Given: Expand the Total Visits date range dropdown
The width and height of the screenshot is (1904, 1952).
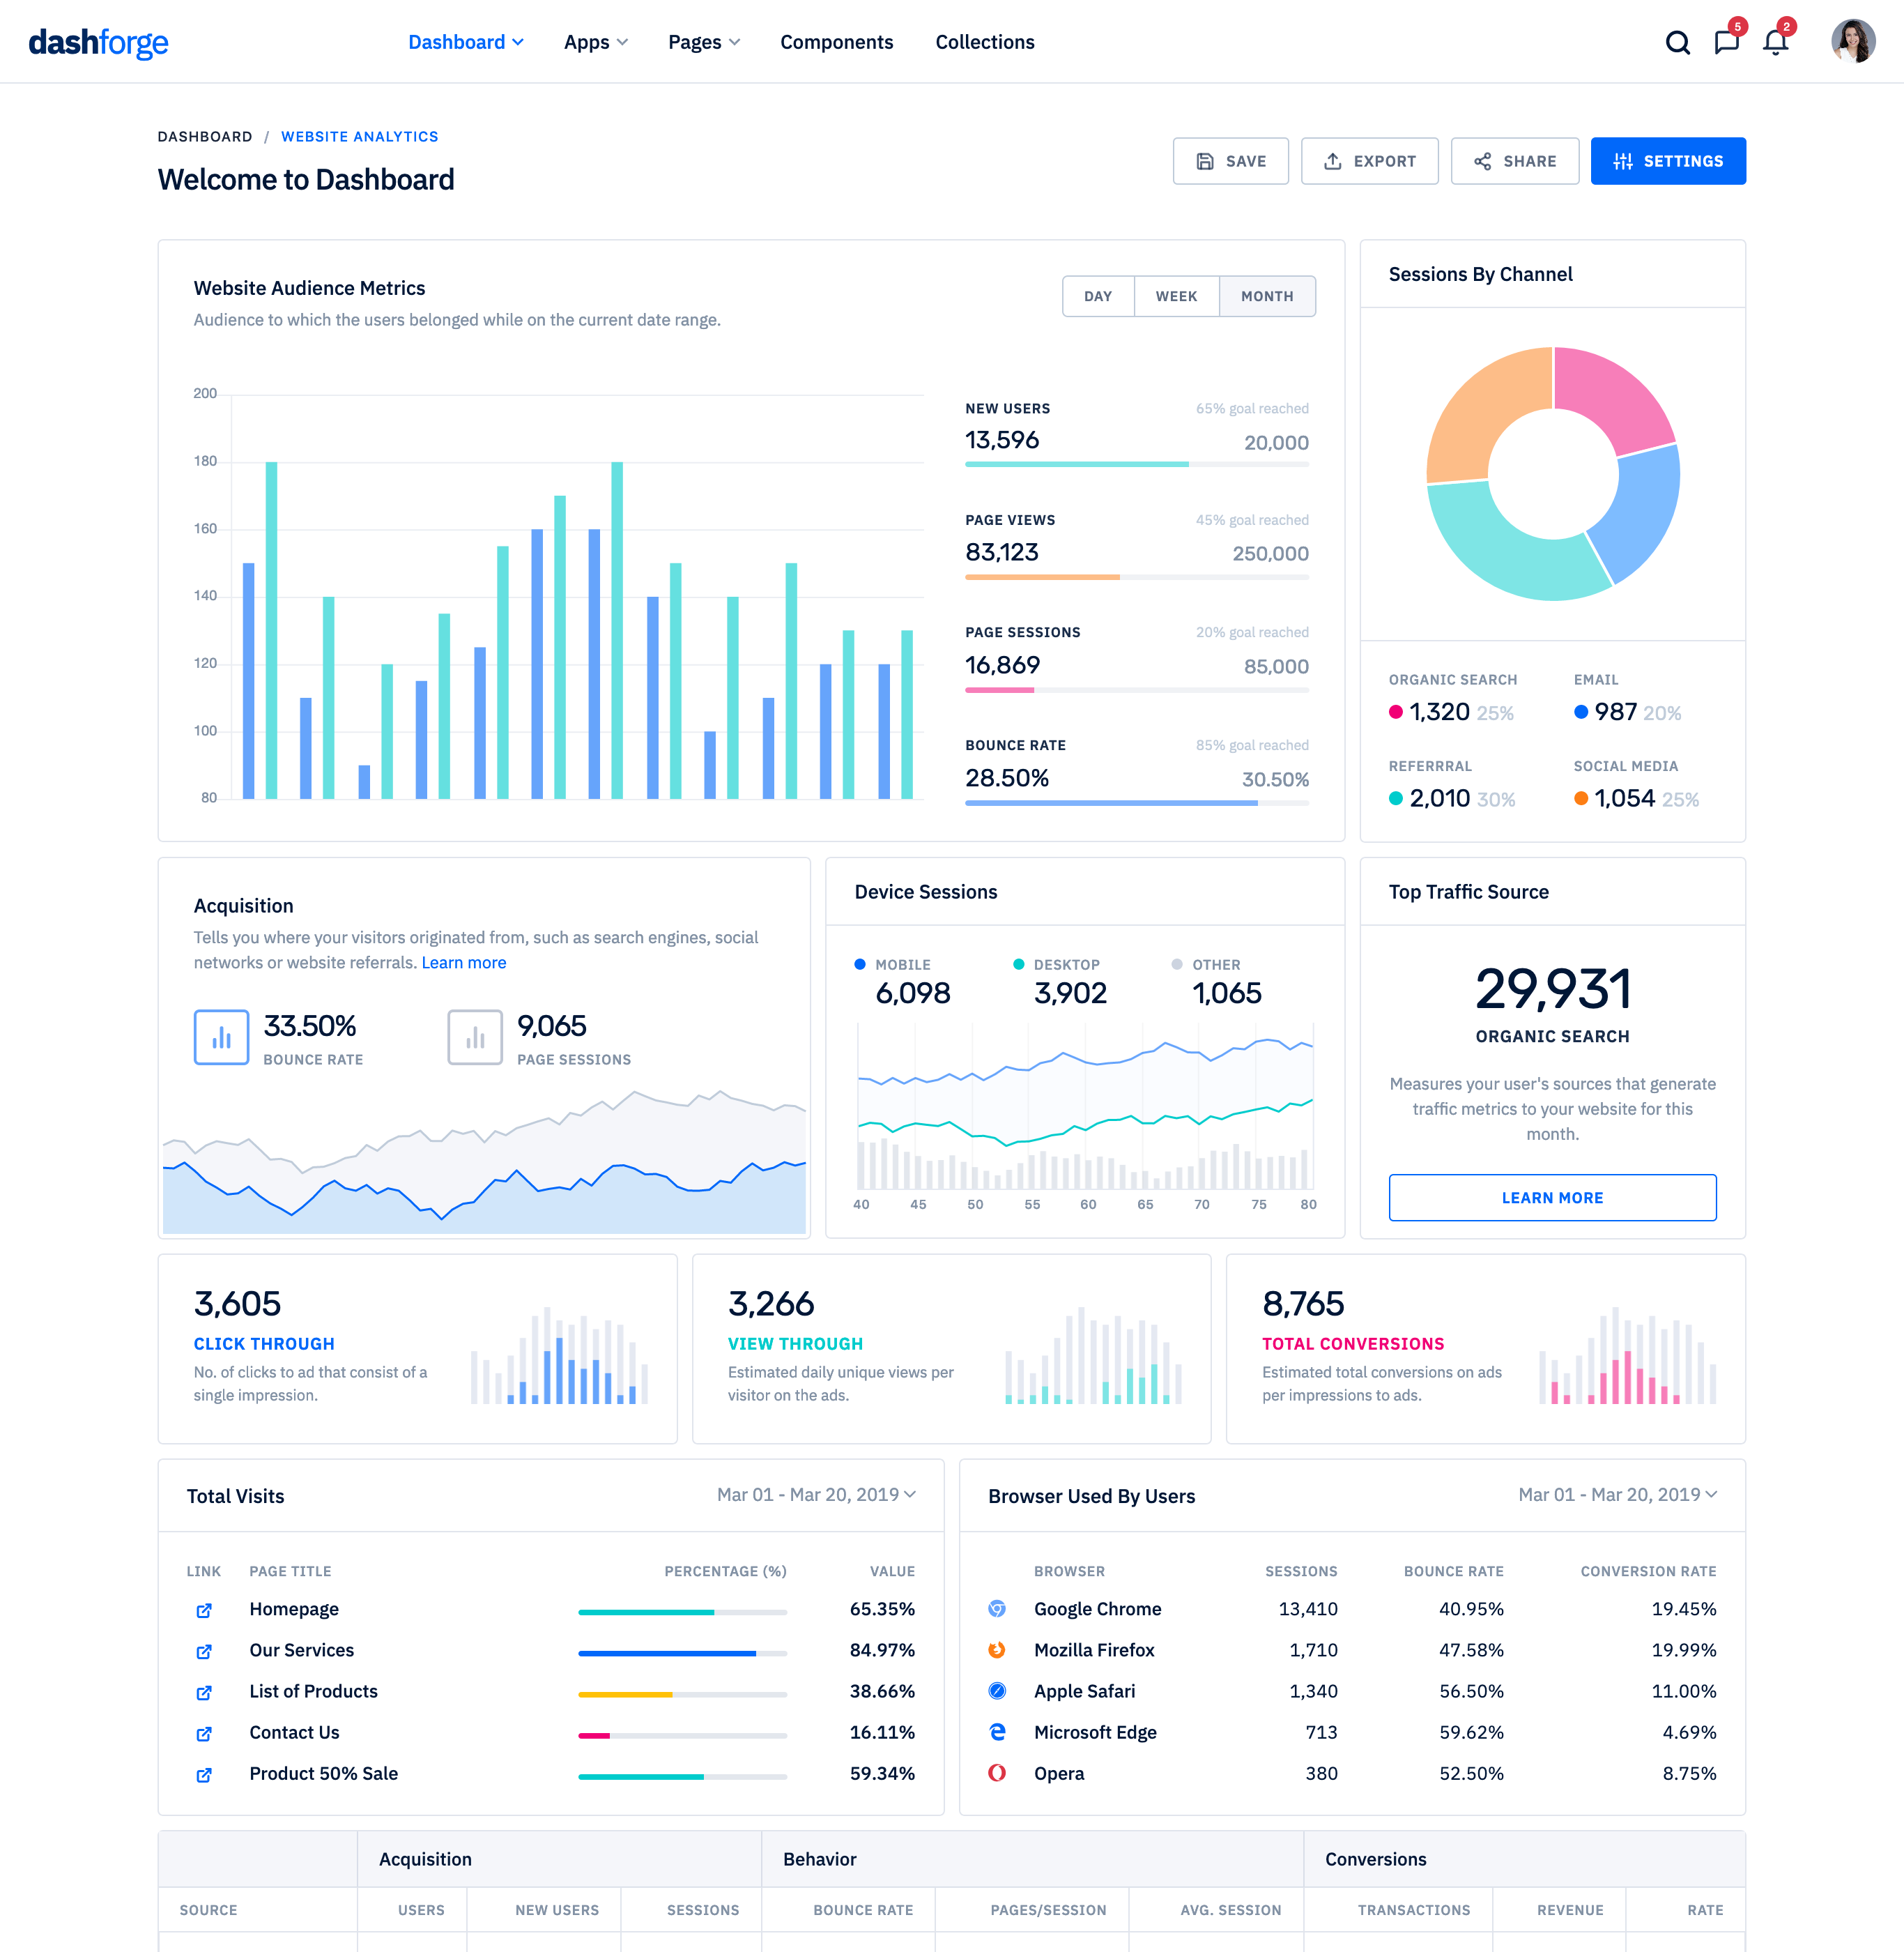Looking at the screenshot, I should [x=816, y=1495].
